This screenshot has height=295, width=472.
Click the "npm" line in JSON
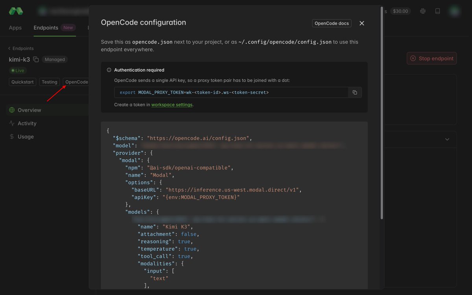179,168
